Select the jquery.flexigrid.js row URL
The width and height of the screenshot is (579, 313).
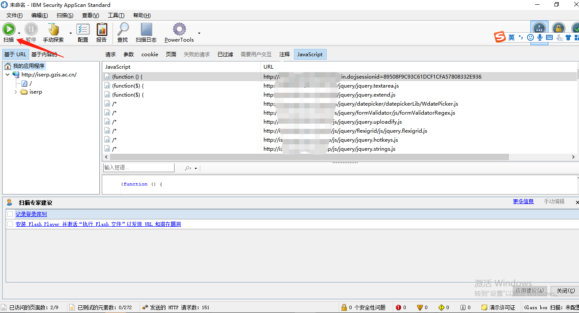click(x=346, y=131)
